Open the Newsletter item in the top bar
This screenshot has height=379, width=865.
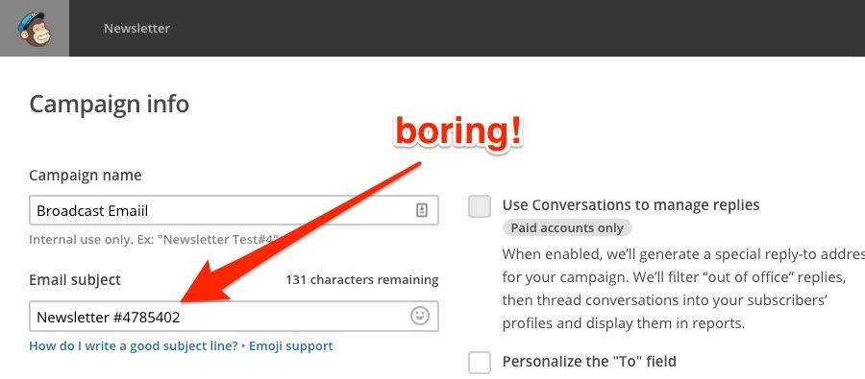pyautogui.click(x=136, y=28)
